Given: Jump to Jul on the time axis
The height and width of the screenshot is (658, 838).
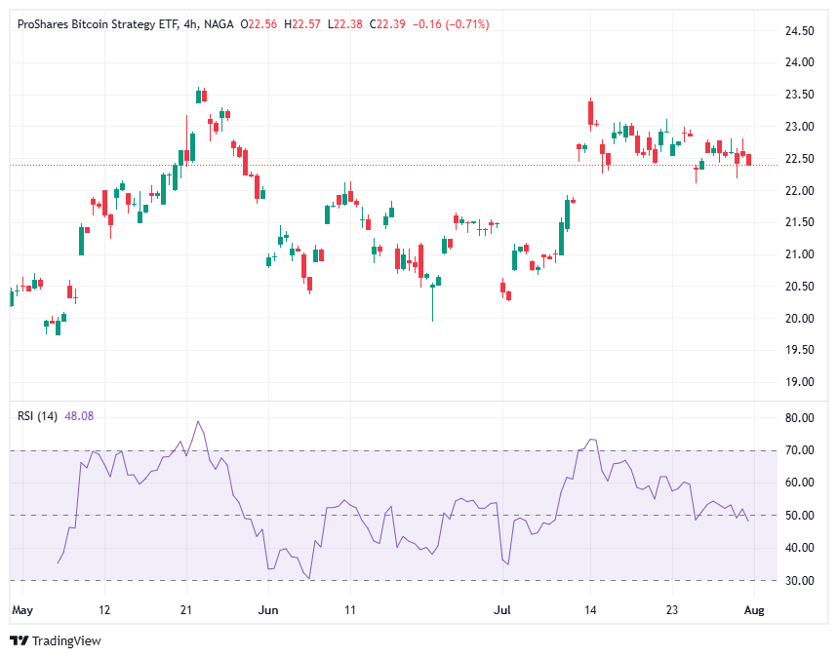Looking at the screenshot, I should point(503,609).
